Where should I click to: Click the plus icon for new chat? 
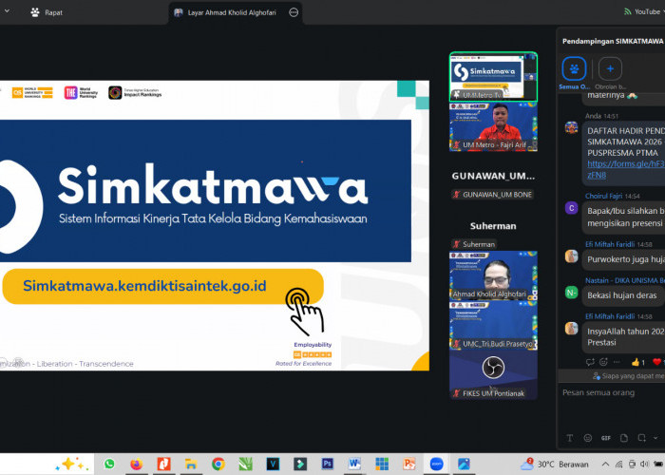(610, 69)
